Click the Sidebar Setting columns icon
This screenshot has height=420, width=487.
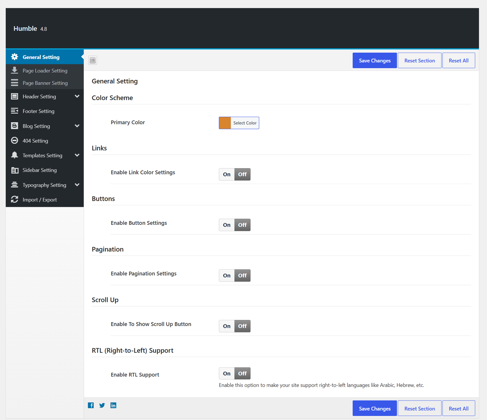click(x=14, y=170)
